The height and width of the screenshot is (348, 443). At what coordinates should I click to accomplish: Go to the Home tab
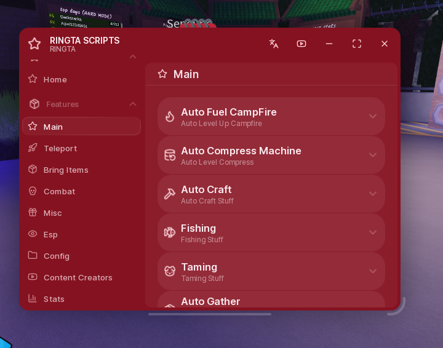pos(81,79)
